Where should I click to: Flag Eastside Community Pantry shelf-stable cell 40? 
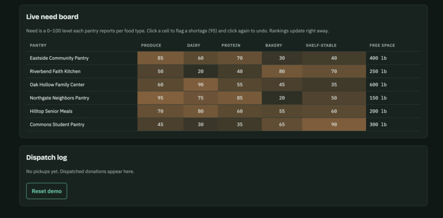[334, 58]
